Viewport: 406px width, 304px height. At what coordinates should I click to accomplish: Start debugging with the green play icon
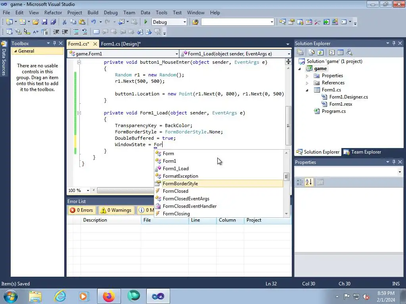pos(146,22)
